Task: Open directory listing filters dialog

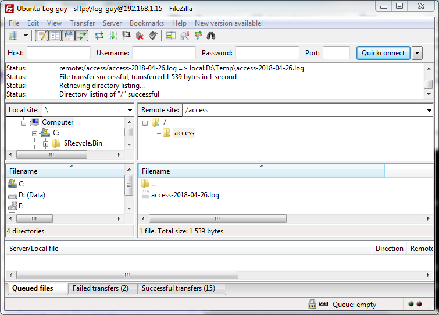Action: pos(171,36)
